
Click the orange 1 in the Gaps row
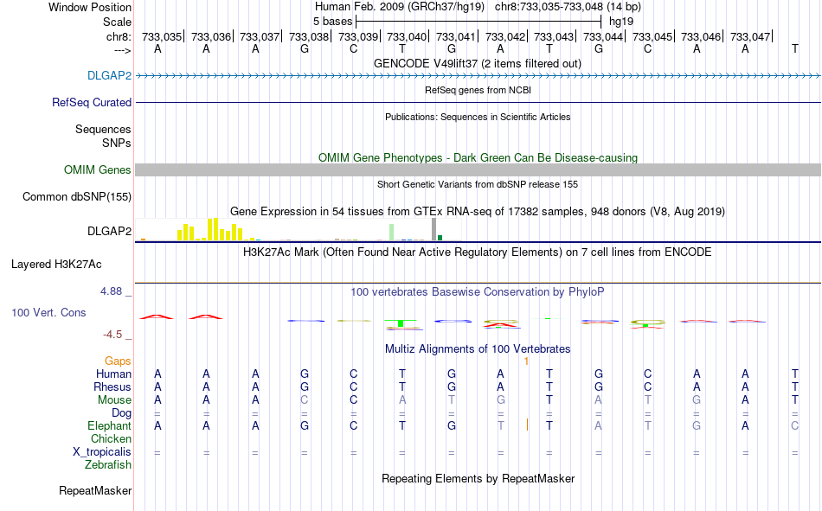coord(526,361)
